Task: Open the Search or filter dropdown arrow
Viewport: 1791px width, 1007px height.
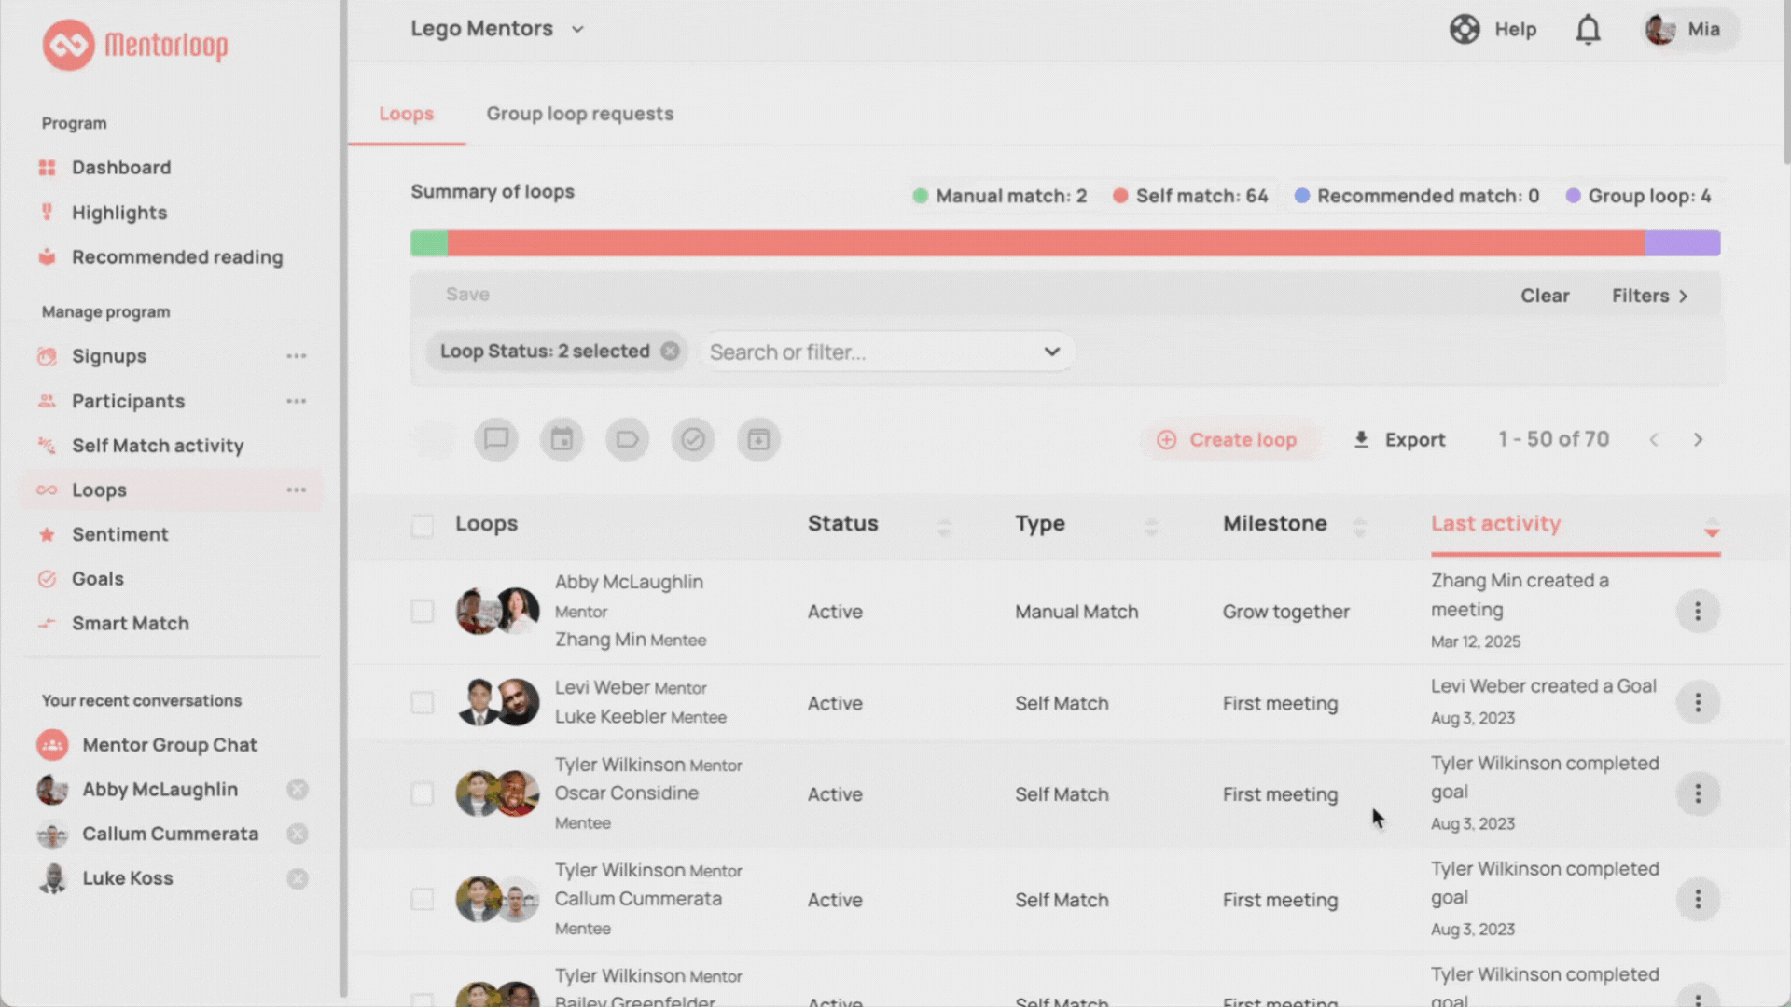Action: click(1051, 352)
